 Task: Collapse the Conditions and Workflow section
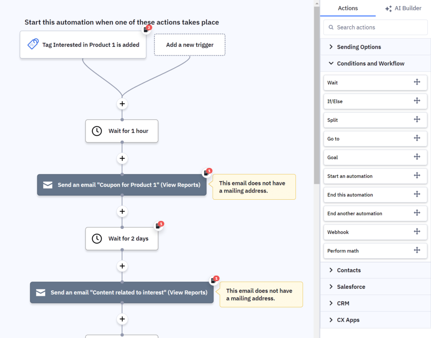(370, 64)
